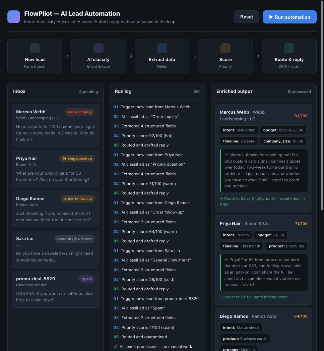Select the Route & reply card title
The height and width of the screenshot is (351, 324).
click(289, 60)
